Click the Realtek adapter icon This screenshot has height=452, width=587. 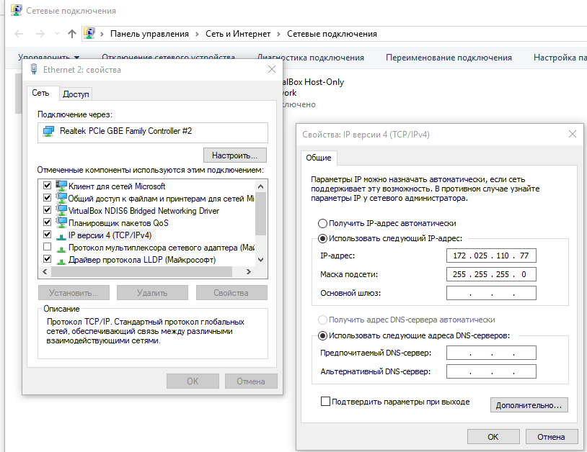[48, 131]
